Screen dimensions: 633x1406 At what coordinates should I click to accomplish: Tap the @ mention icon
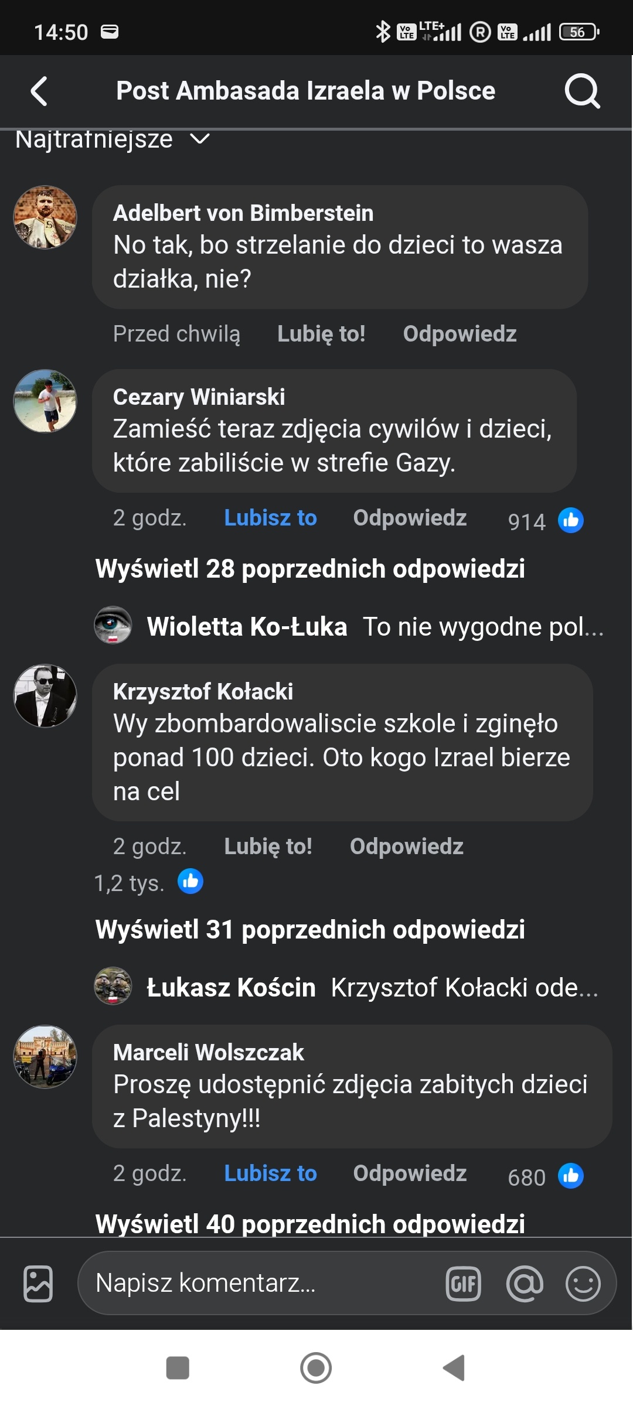click(x=524, y=1284)
